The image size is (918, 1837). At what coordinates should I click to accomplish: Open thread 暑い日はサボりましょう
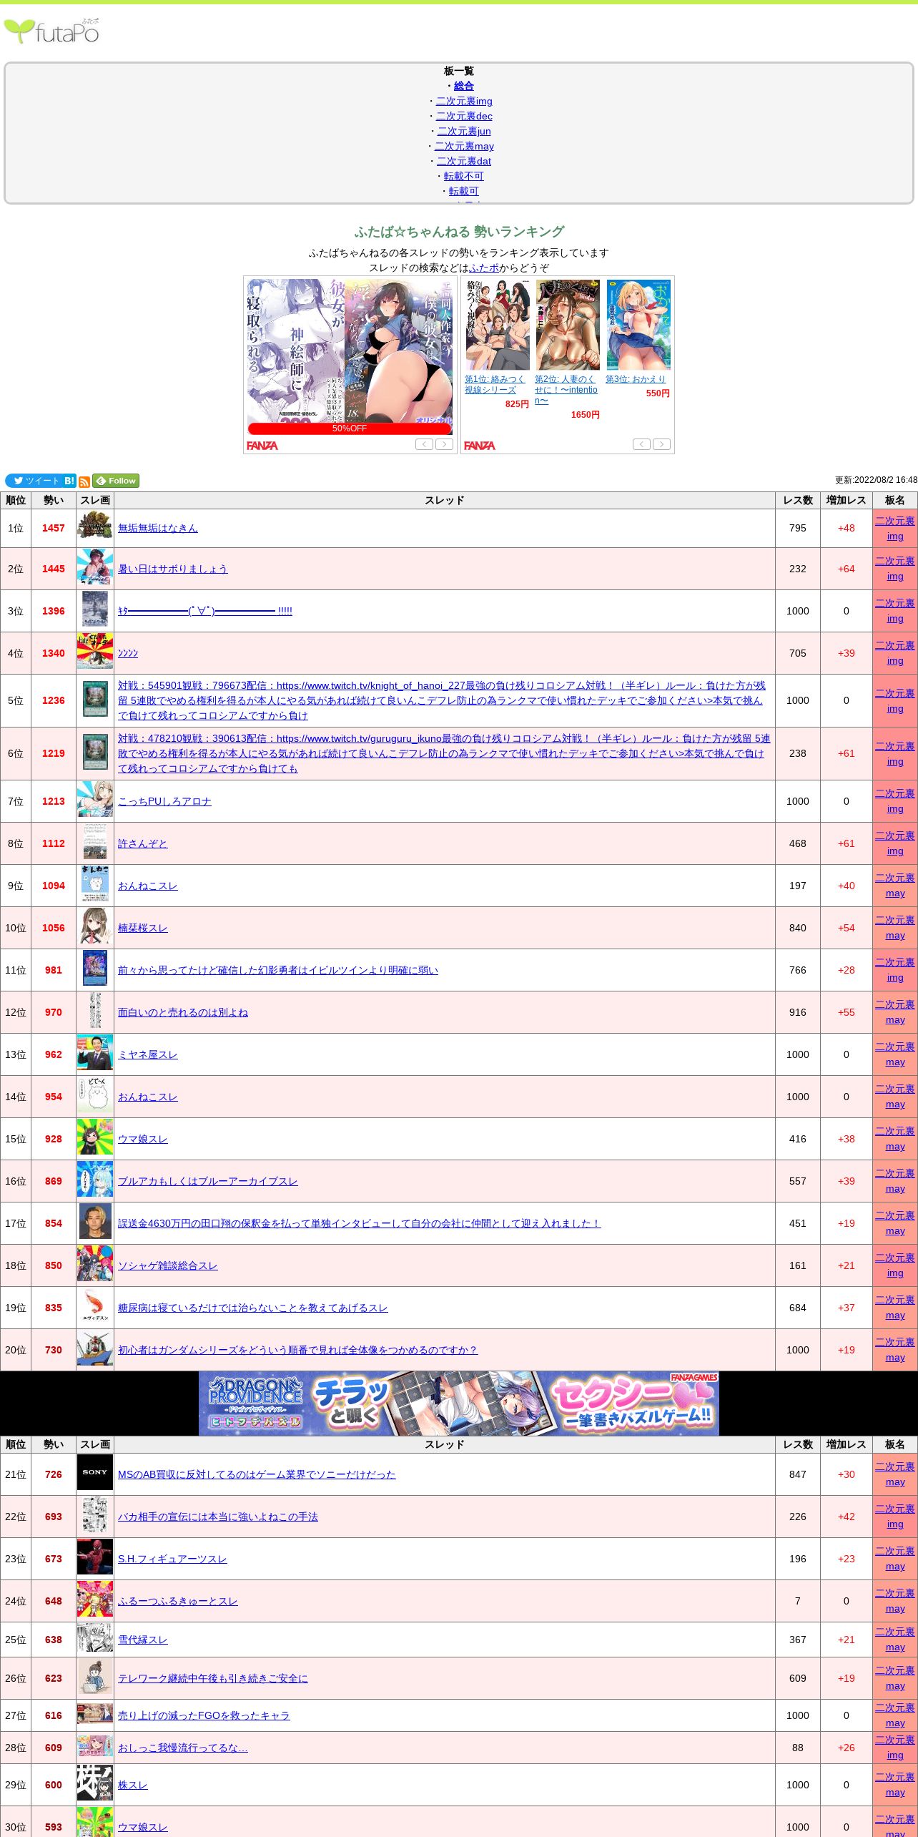tap(173, 569)
